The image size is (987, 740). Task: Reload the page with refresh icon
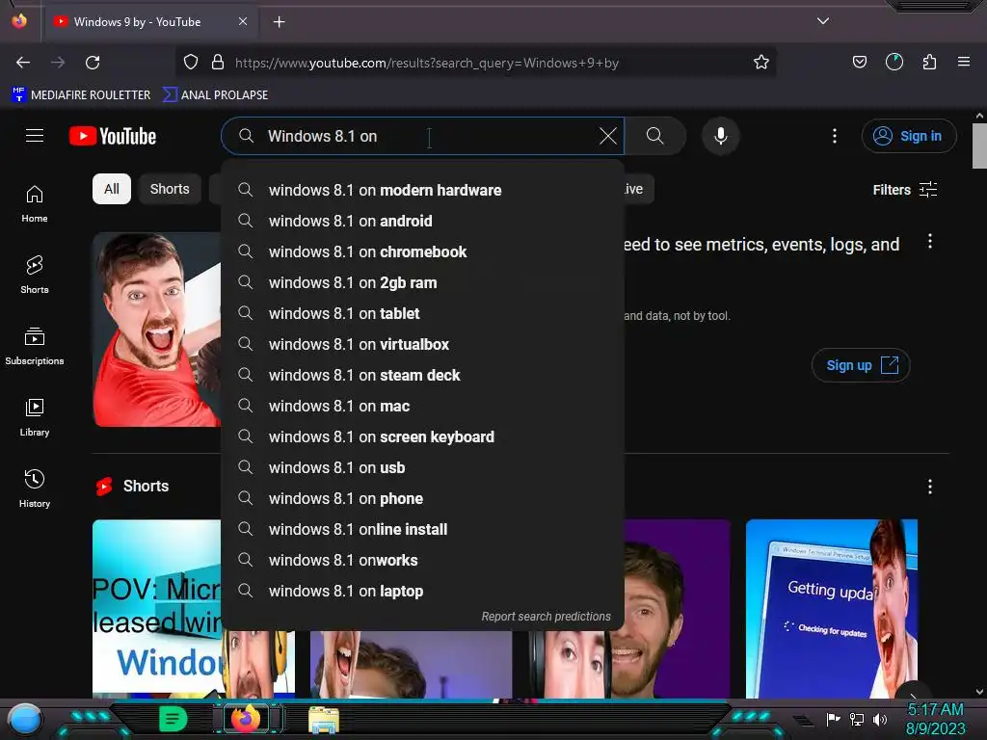tap(93, 63)
